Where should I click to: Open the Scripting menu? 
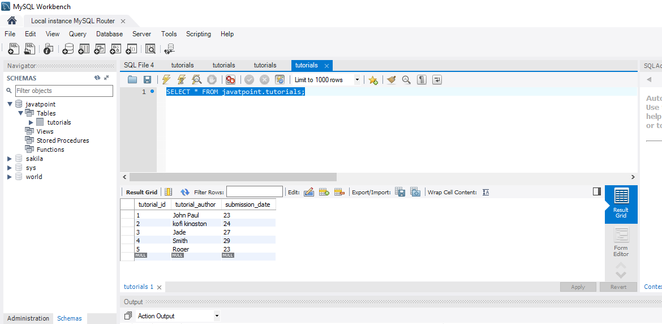[199, 34]
